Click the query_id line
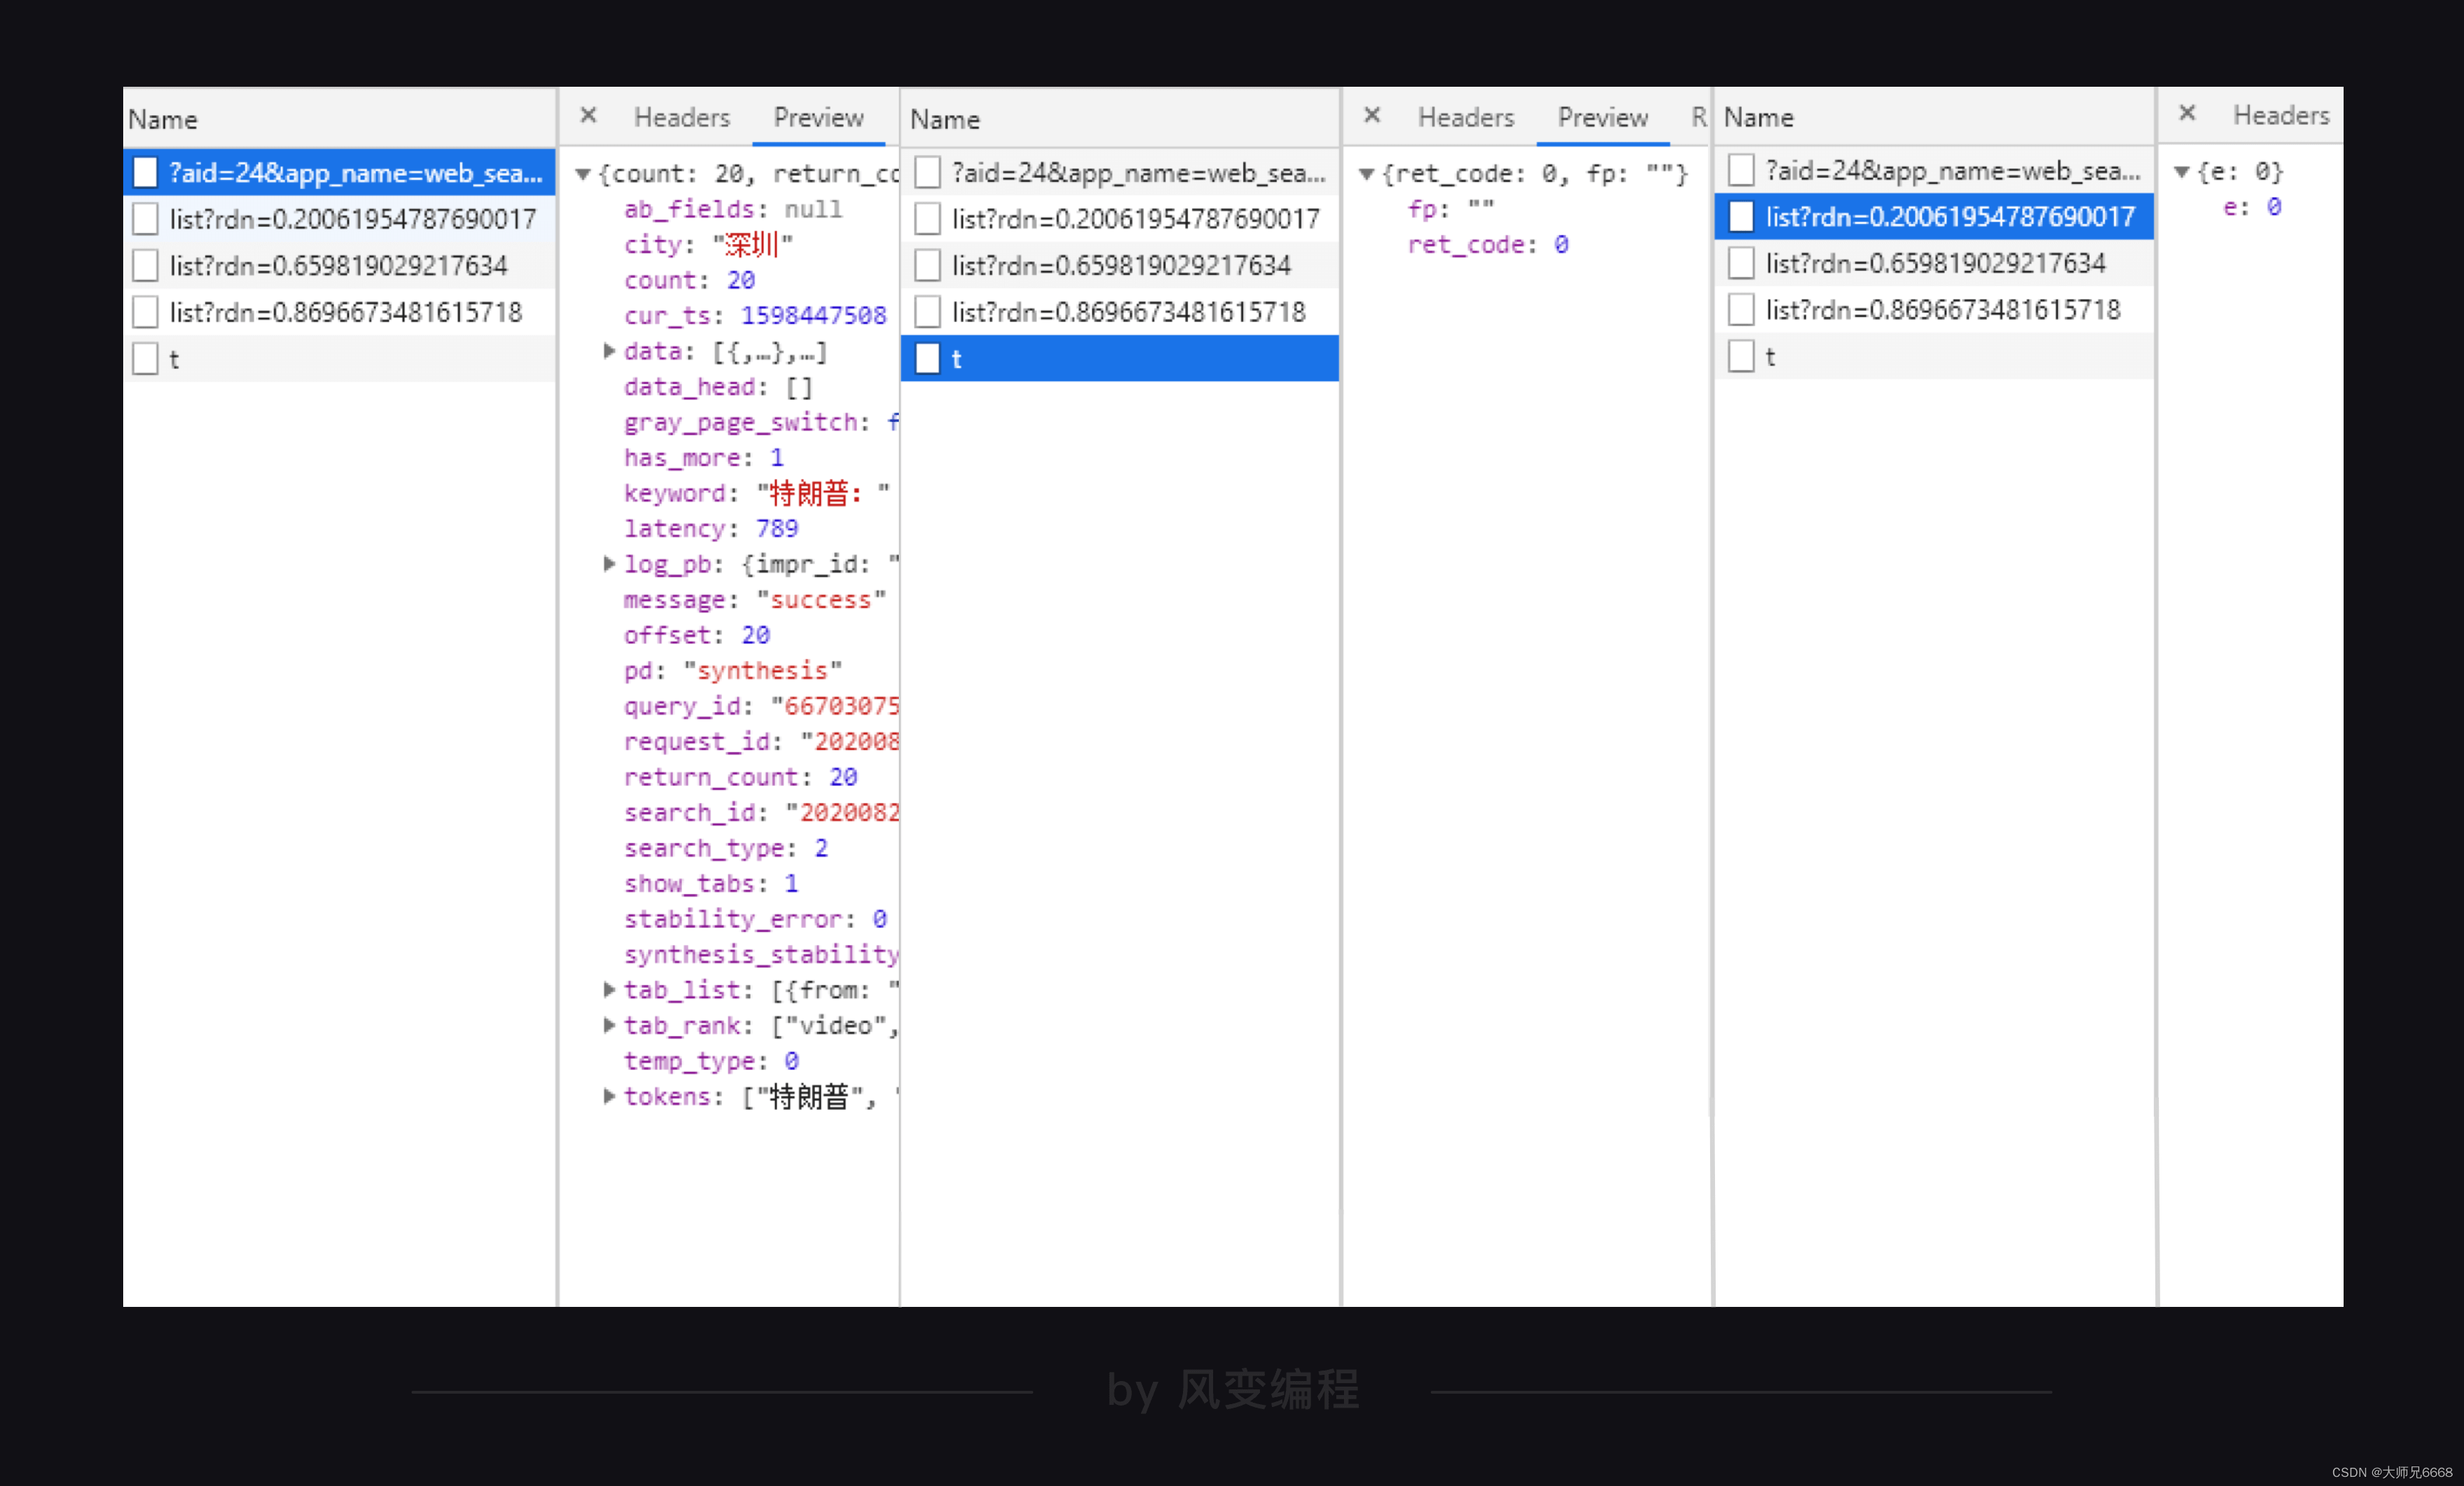This screenshot has width=2464, height=1486. click(761, 705)
